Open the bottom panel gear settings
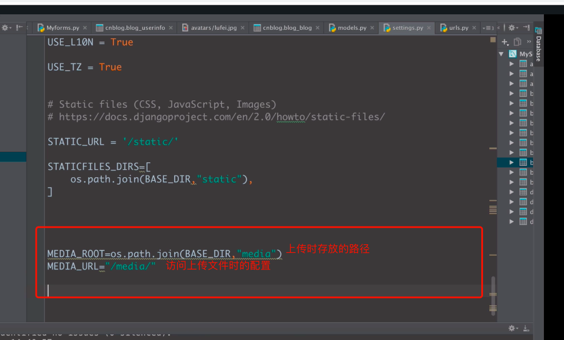 tap(513, 328)
